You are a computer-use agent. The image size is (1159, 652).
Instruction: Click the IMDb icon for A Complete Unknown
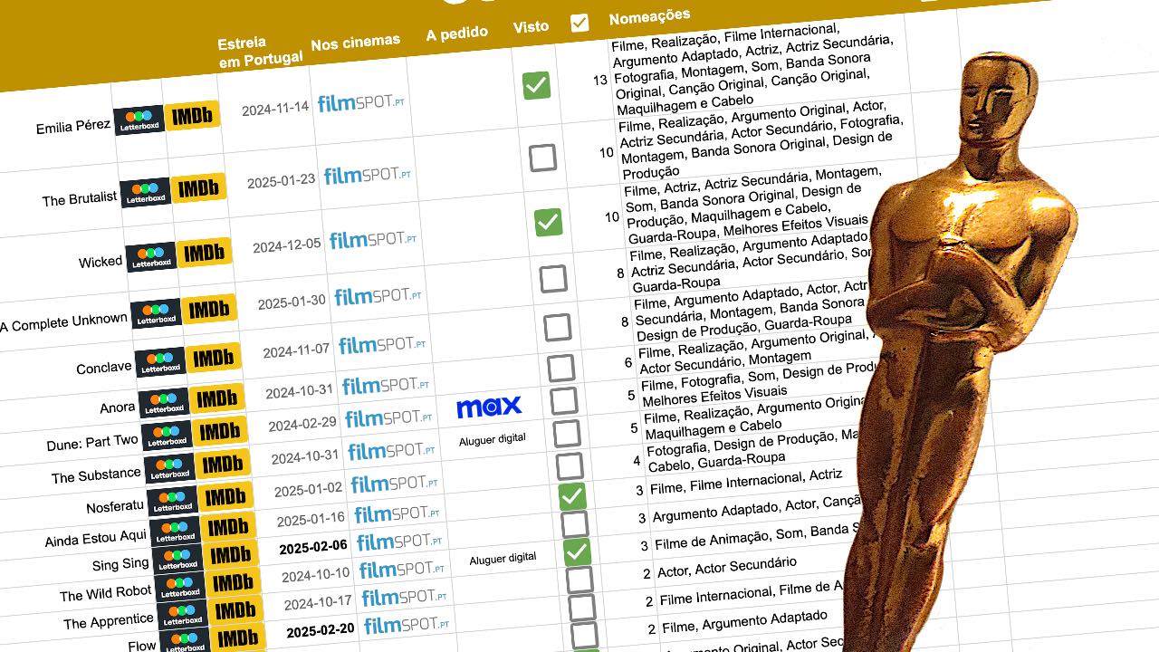(x=208, y=310)
